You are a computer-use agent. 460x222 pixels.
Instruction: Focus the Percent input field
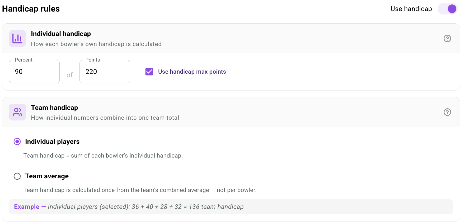point(34,72)
